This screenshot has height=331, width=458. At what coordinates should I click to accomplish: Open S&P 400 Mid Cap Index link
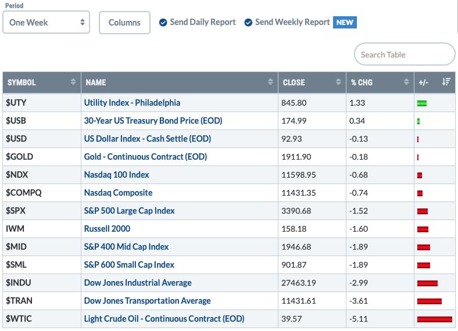(127, 247)
